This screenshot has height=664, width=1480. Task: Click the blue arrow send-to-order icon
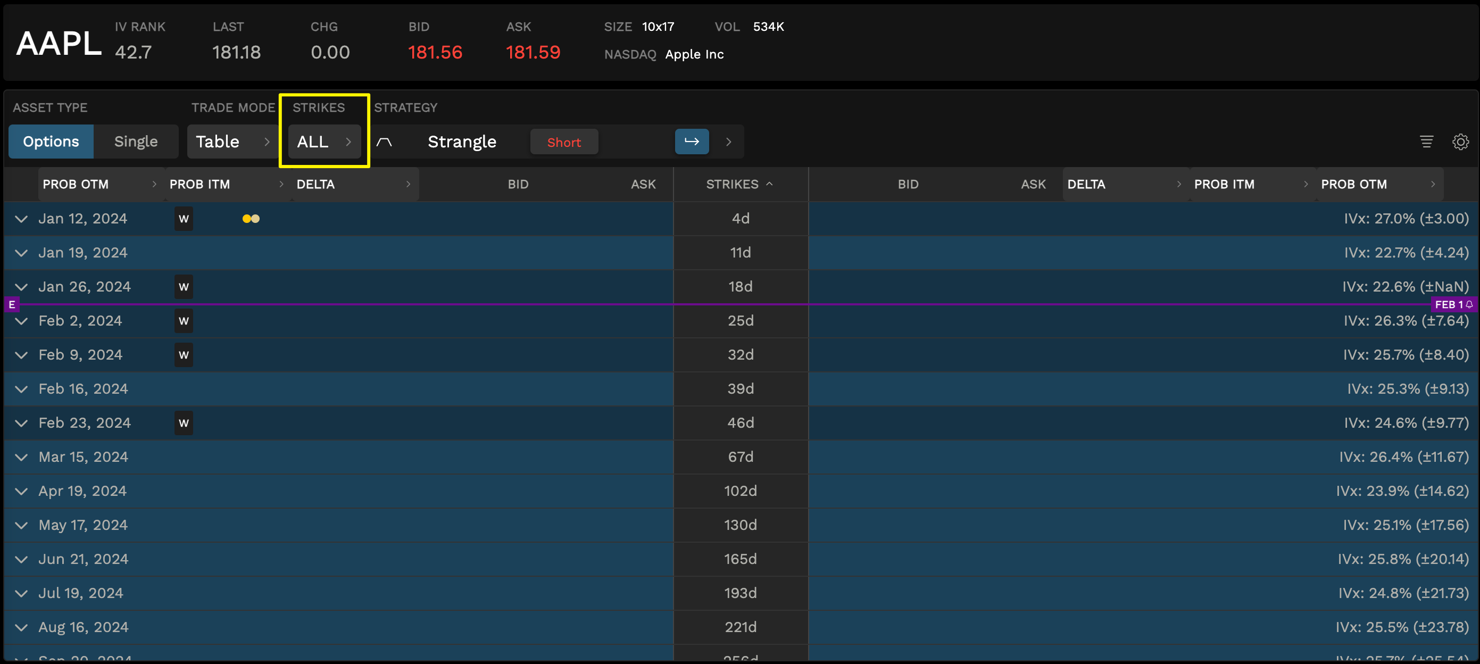coord(691,142)
